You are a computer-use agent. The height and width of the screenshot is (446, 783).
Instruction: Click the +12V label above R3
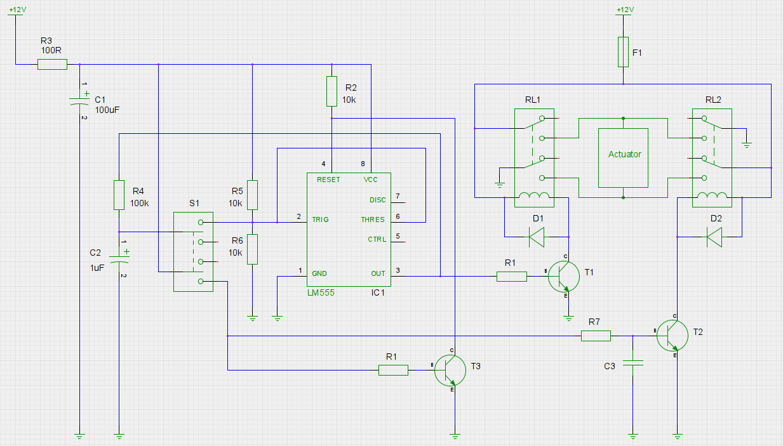tap(17, 10)
